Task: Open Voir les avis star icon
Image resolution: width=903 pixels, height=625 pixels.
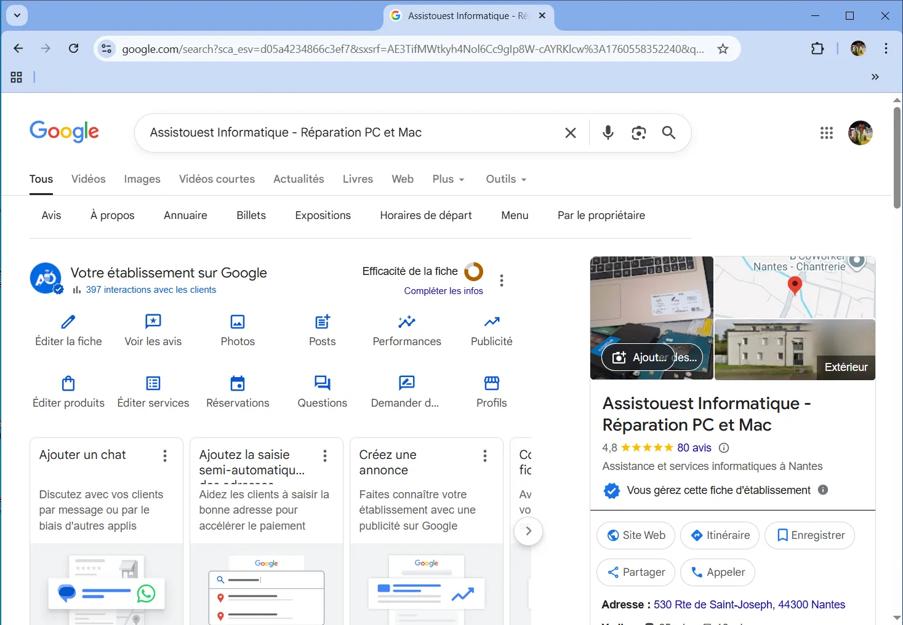Action: click(153, 322)
